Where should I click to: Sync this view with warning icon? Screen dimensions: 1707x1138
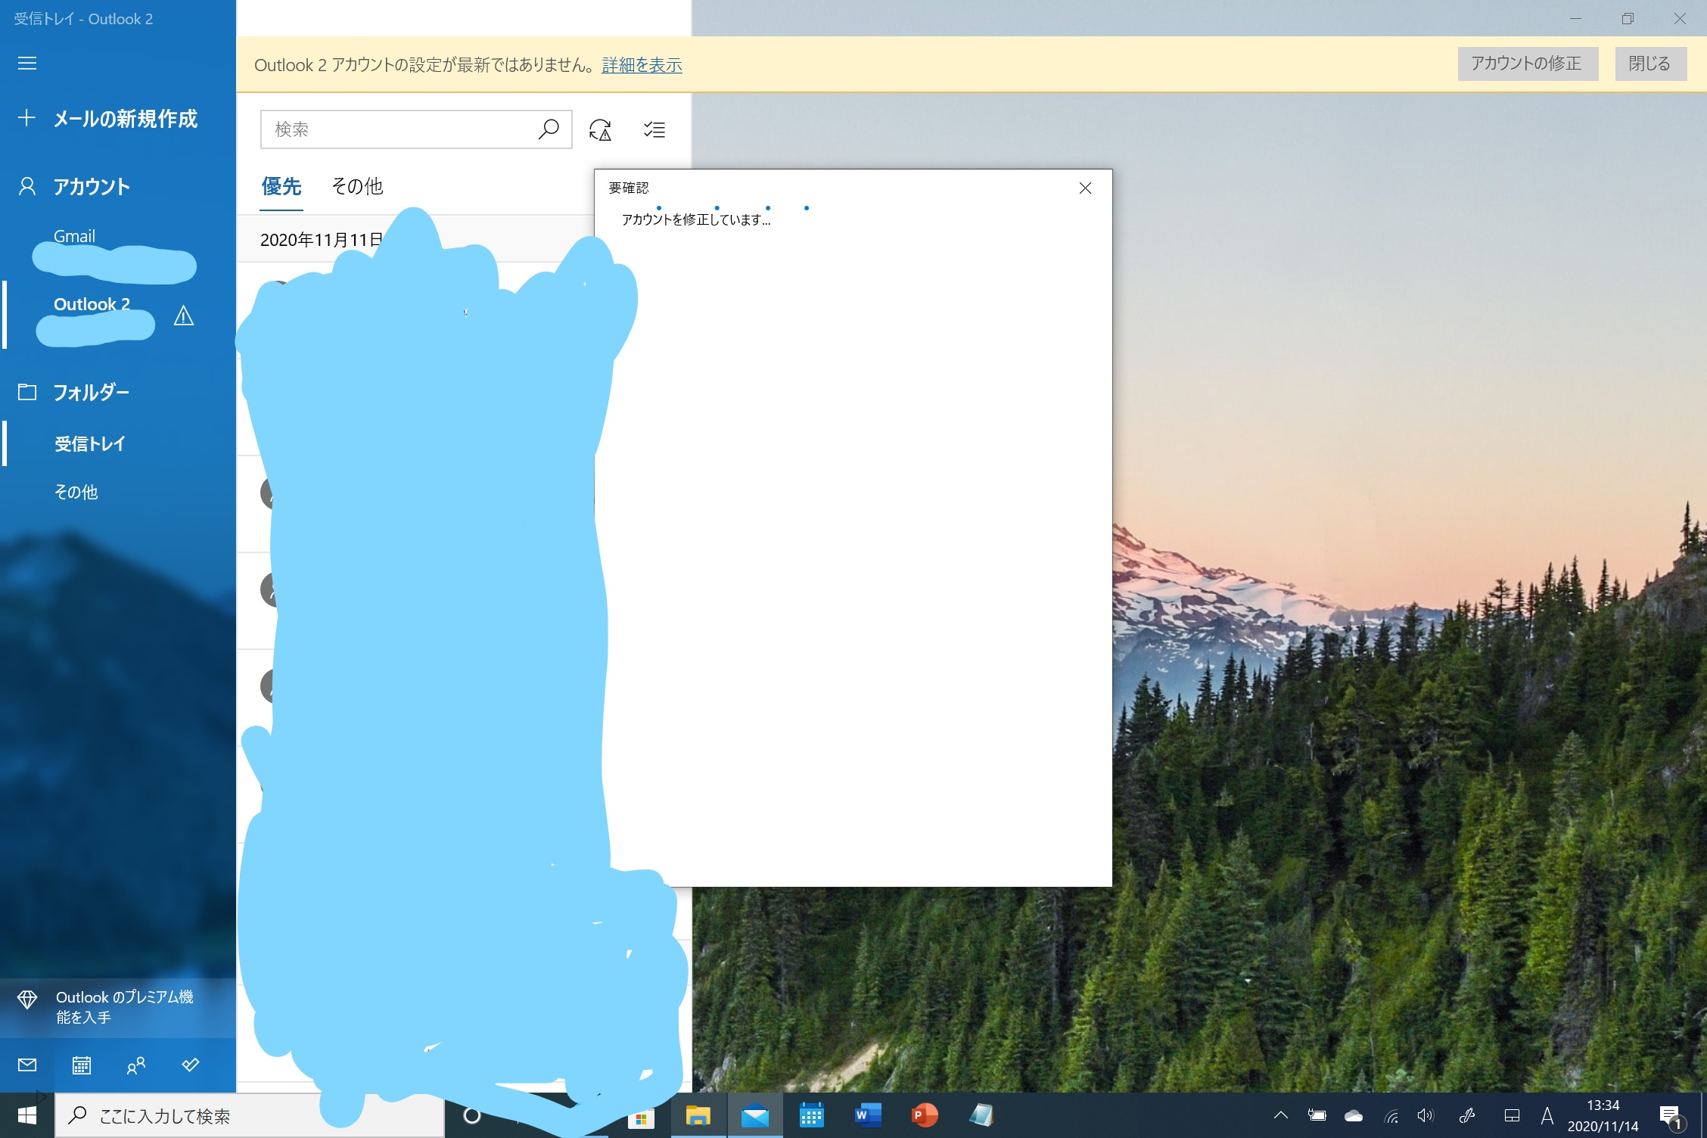pyautogui.click(x=600, y=129)
